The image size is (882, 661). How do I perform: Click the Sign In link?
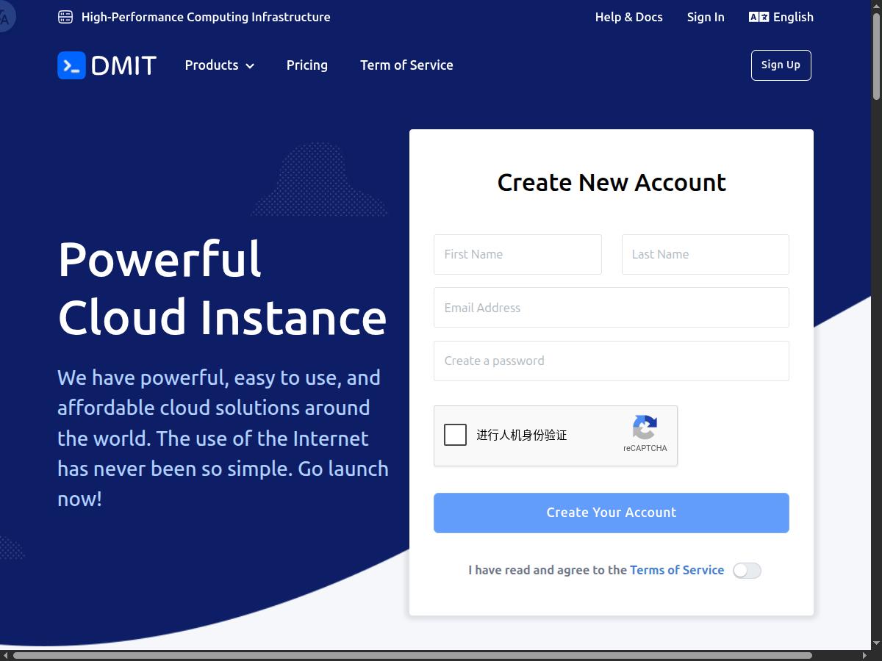pyautogui.click(x=706, y=17)
